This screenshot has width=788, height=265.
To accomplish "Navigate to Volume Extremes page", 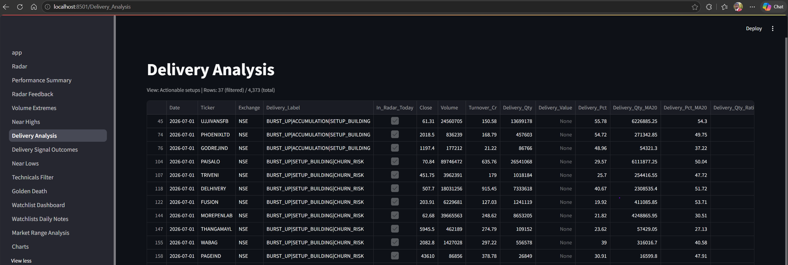I will 58,108.
